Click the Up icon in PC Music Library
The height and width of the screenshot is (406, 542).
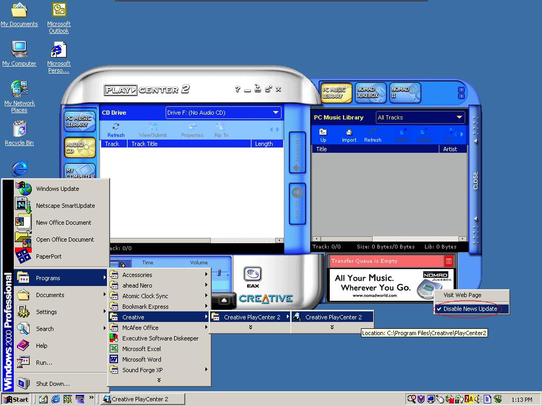coord(323,132)
